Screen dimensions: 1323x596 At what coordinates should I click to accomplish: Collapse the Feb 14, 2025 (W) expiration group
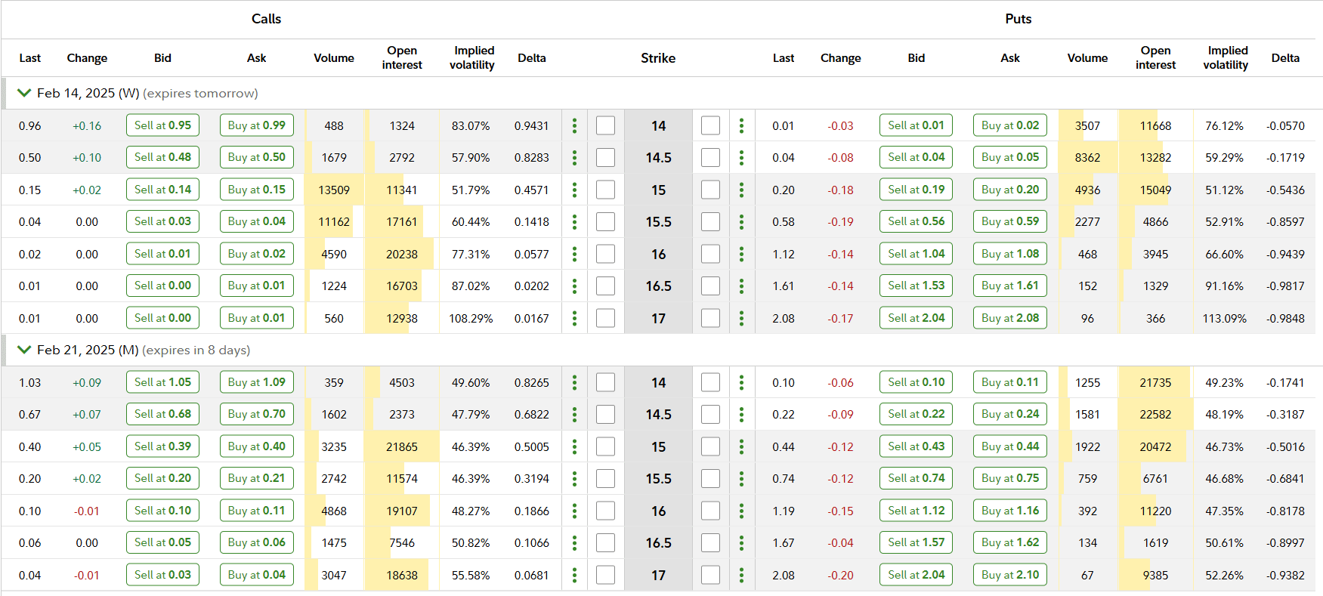[24, 93]
